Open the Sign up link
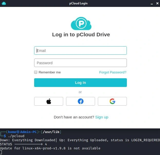 tap(102, 117)
